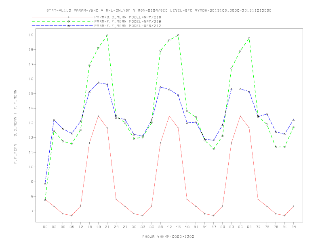Click the x-axis title FHOUR VHHMM=0000>1200
Viewport: 320px width, 247px height.
168,237
